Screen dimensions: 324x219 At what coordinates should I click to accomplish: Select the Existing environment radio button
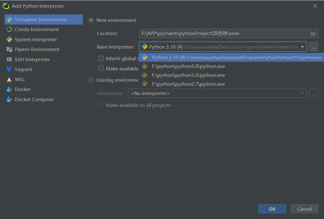click(91, 80)
